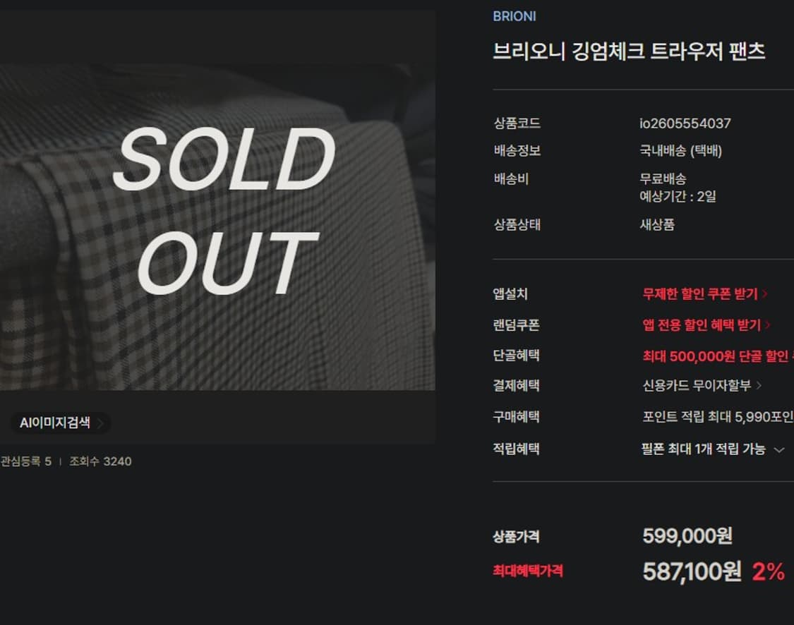Click the chevron inside the AI이미지검색 badge

100,423
